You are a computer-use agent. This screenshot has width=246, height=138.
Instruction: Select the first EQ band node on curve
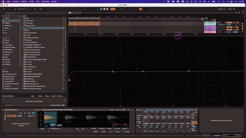69,80
